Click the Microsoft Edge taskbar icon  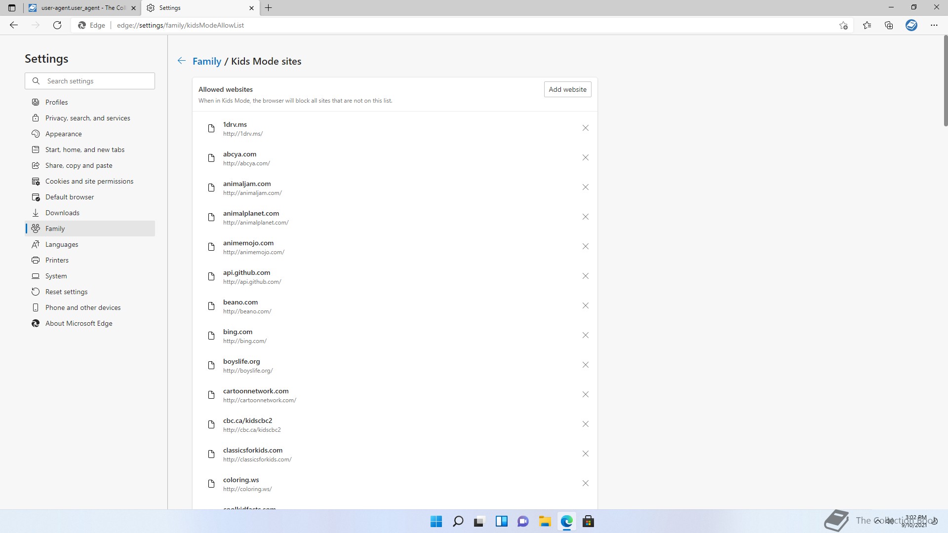[x=566, y=521]
